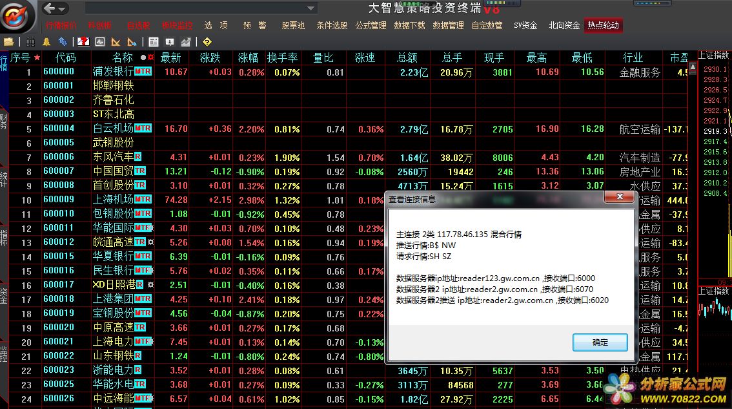
Task: Select stock name 华夏银行
Action: coord(114,256)
